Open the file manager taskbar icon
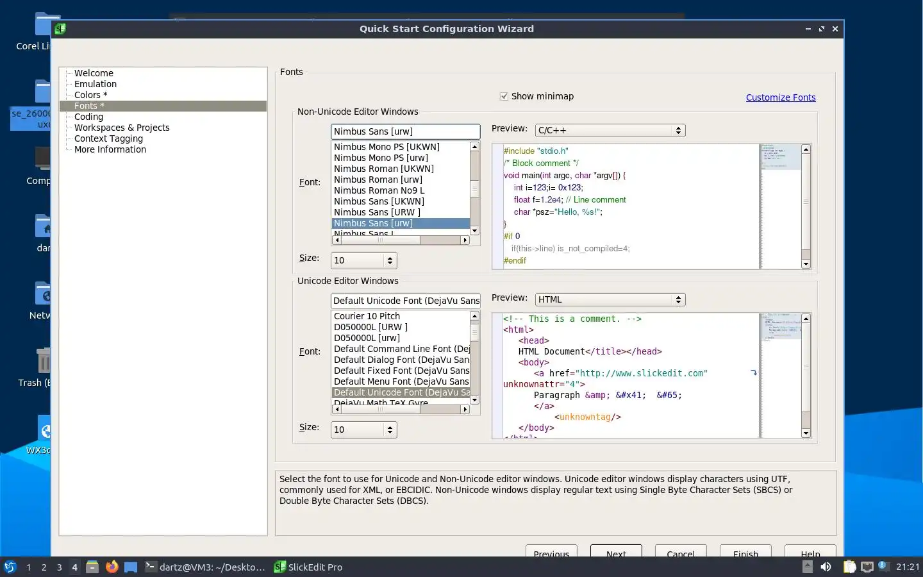 coord(92,567)
